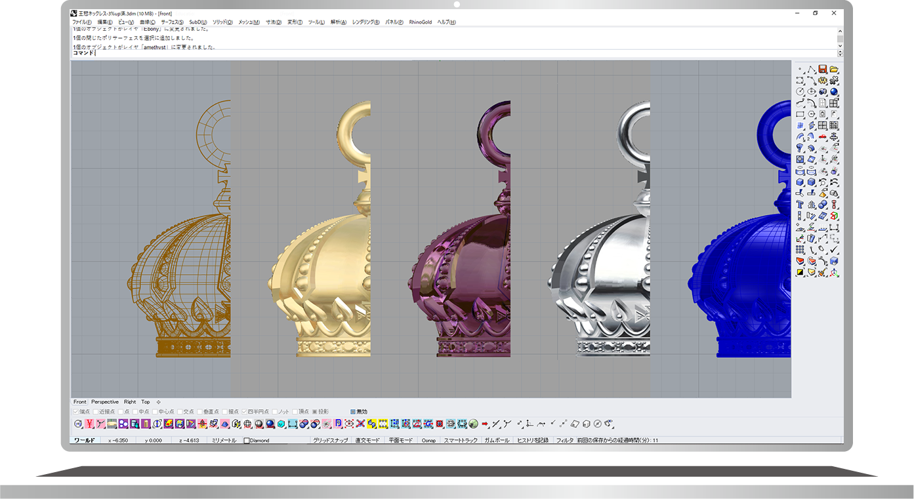Click the ガムボール status bar button

pyautogui.click(x=497, y=441)
